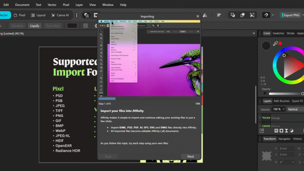
Task: Switch to the Quick FX tab
Action: (x=297, y=101)
